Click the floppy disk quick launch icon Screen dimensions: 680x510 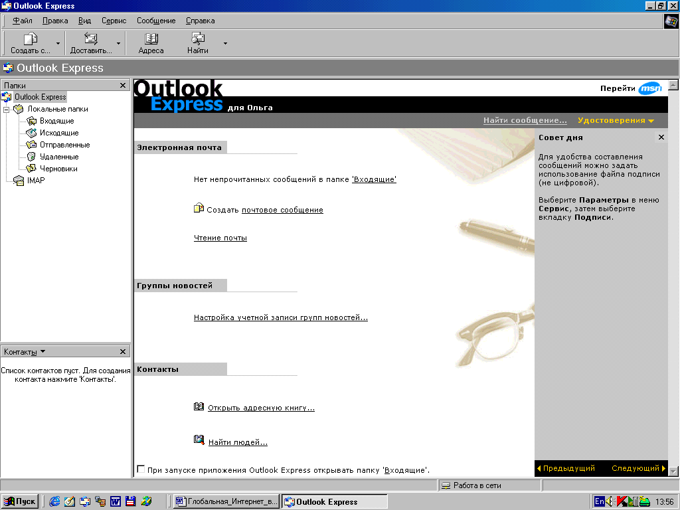[x=131, y=501]
